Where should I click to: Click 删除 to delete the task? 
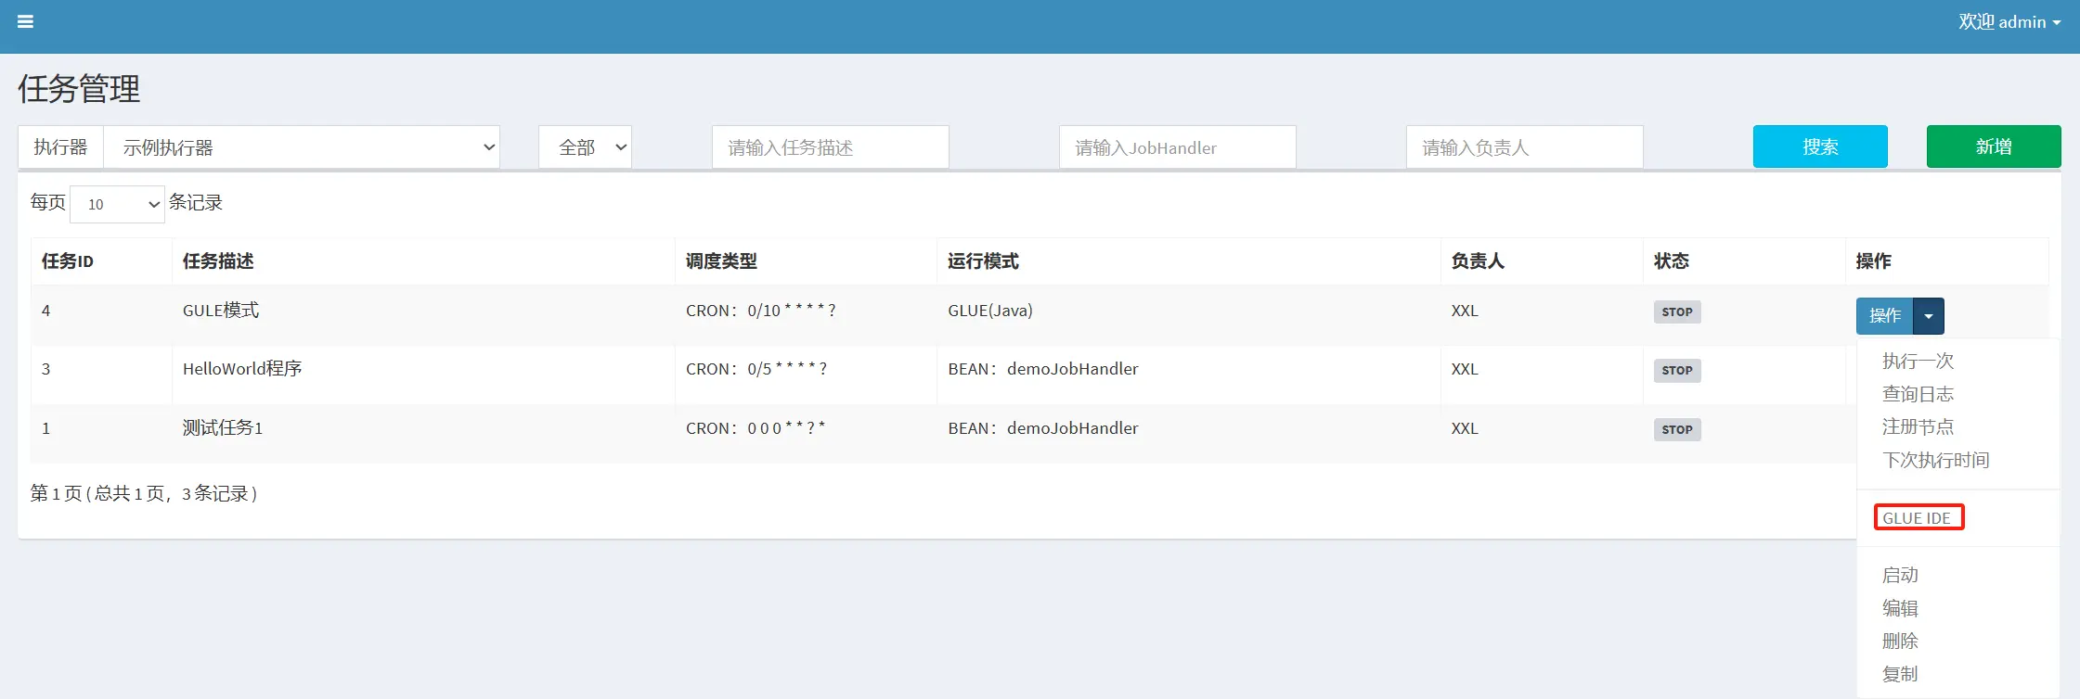point(1900,641)
